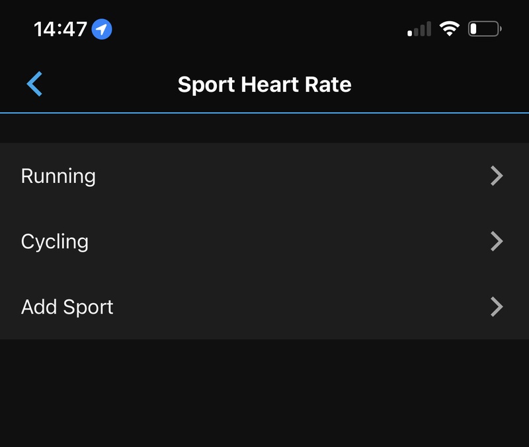Tap the cellular signal bars icon

coord(419,29)
